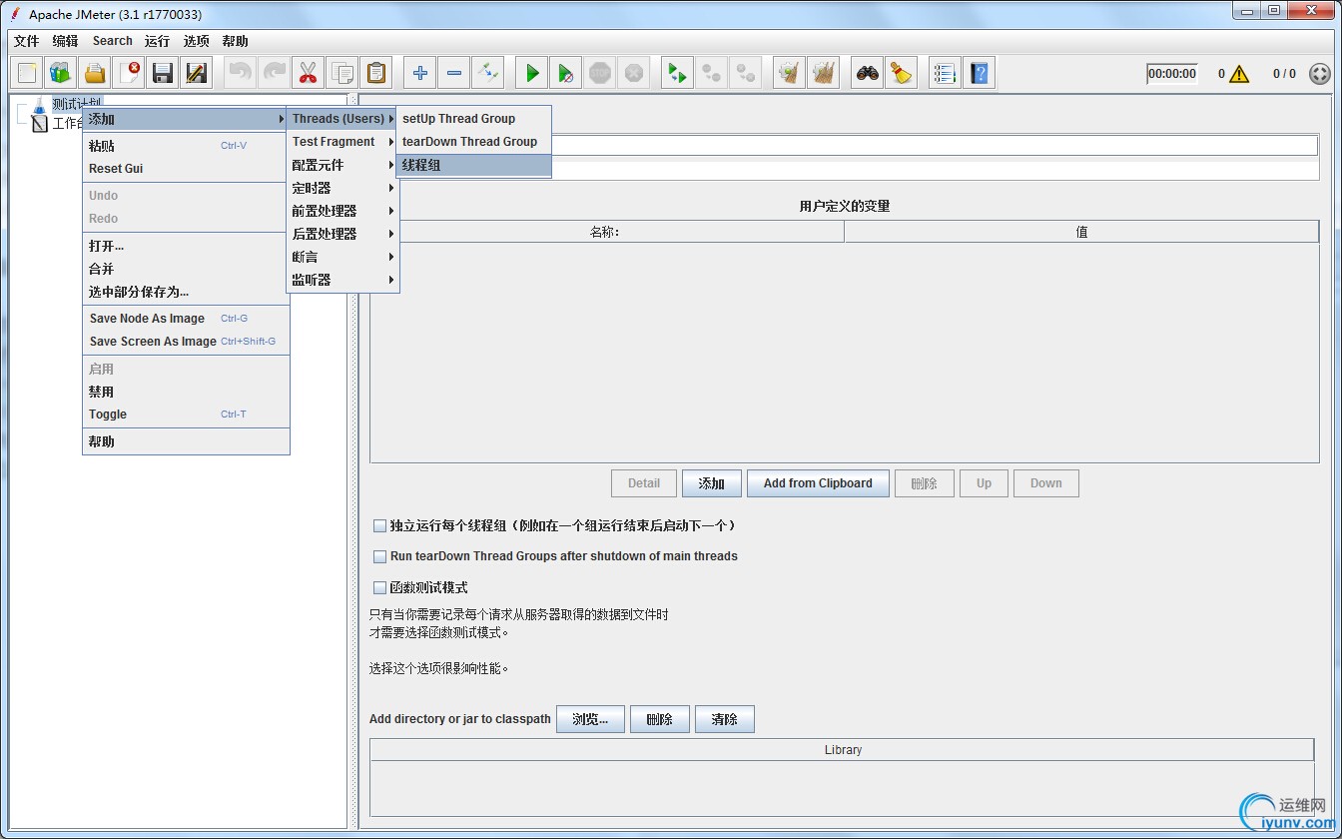Click the Cut scissors icon
Image resolution: width=1342 pixels, height=839 pixels.
(x=308, y=73)
